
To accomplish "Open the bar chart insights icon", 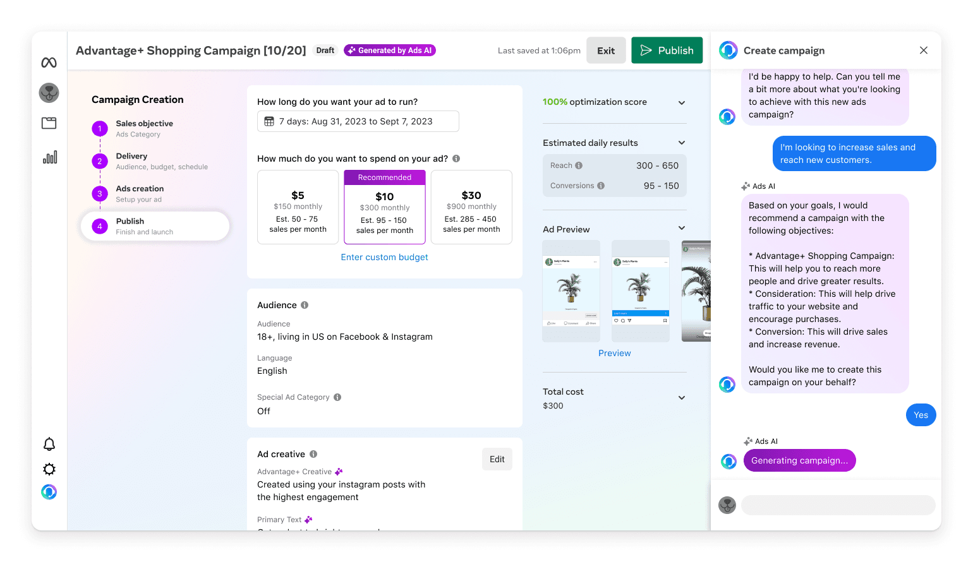I will 49,157.
